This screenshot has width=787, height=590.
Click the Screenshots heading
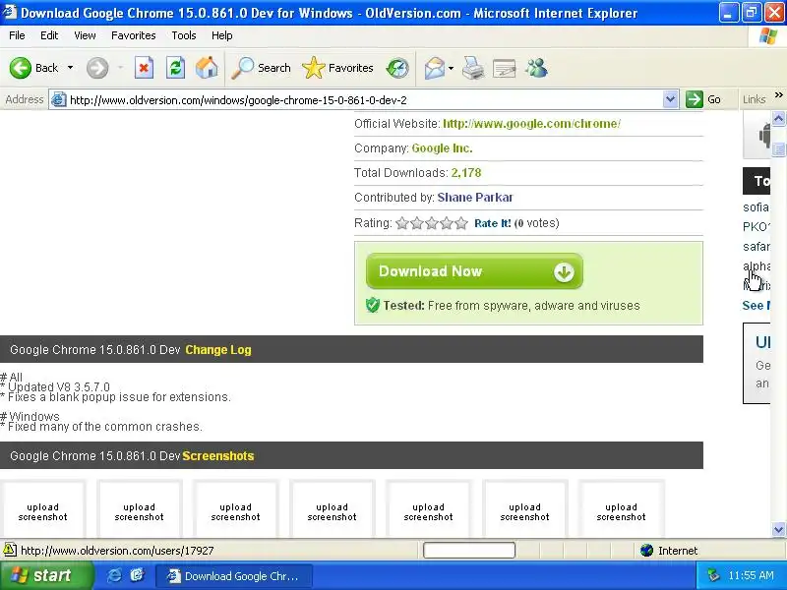(218, 455)
